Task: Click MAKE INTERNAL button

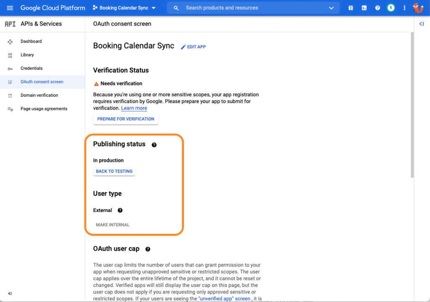Action: coord(113,225)
